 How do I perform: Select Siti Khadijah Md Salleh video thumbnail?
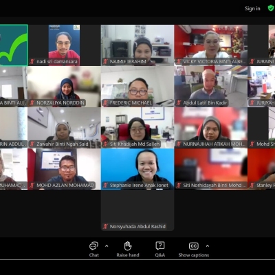click(x=137, y=128)
